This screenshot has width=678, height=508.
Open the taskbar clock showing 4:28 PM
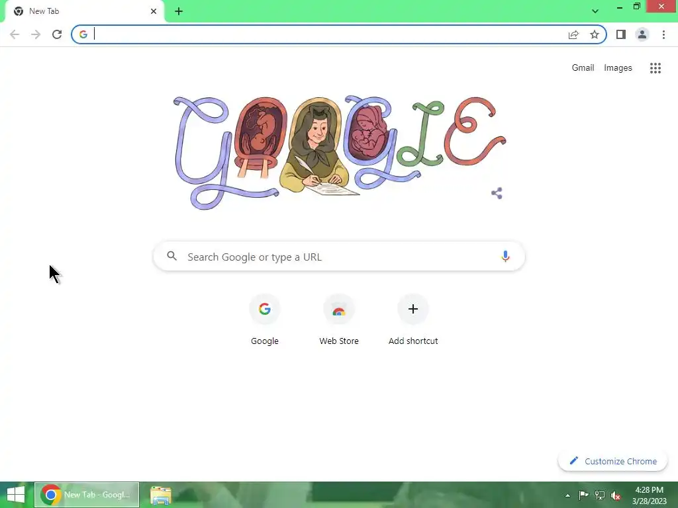[650, 495]
